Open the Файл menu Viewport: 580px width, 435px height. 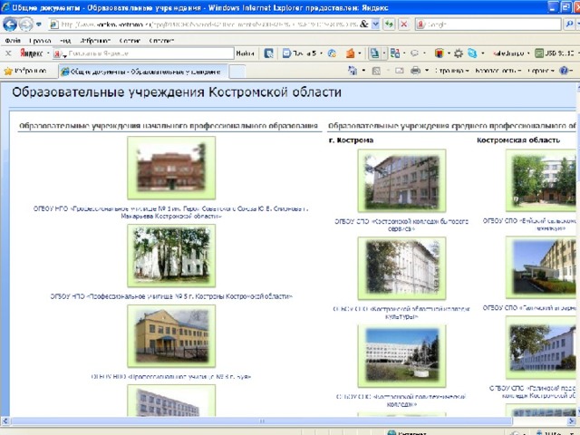point(13,40)
